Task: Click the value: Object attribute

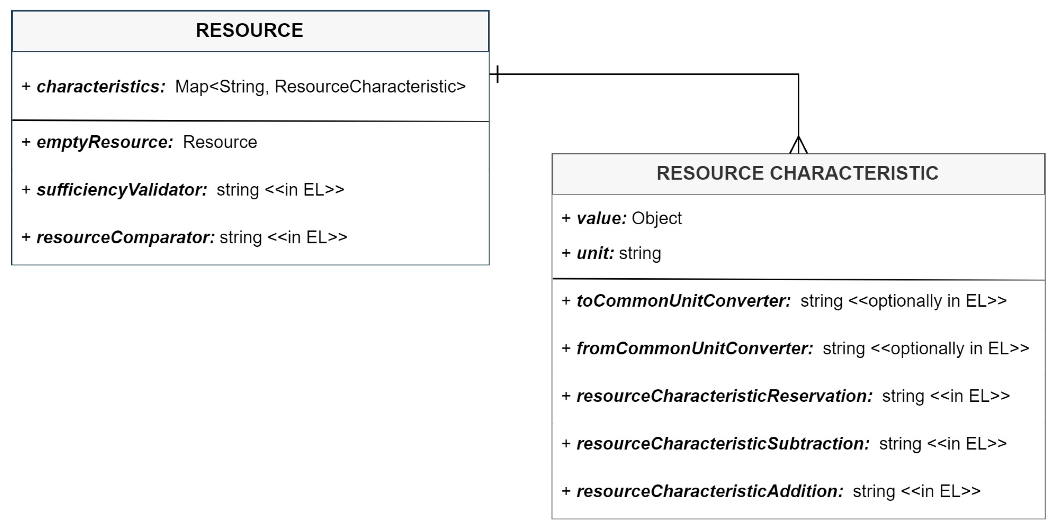Action: click(621, 218)
